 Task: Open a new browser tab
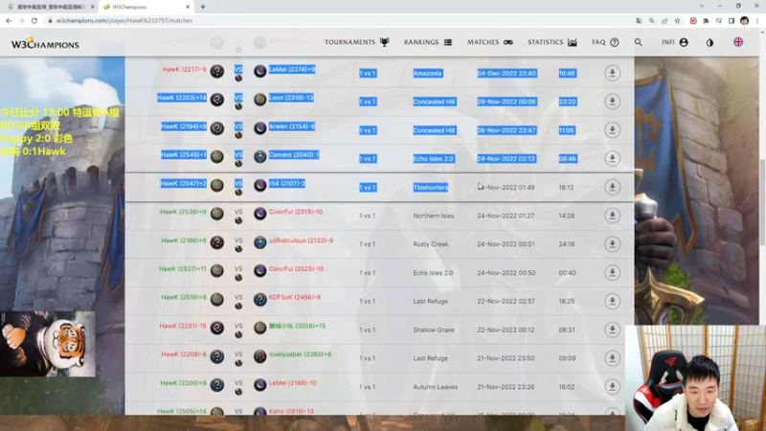203,7
